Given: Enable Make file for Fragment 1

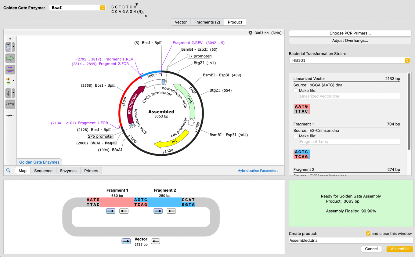Looking at the screenshot, I should (x=295, y=136).
